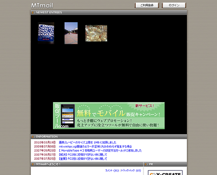Click the コメント (11) link
Screen dimensions: 217x175
pos(112,170)
